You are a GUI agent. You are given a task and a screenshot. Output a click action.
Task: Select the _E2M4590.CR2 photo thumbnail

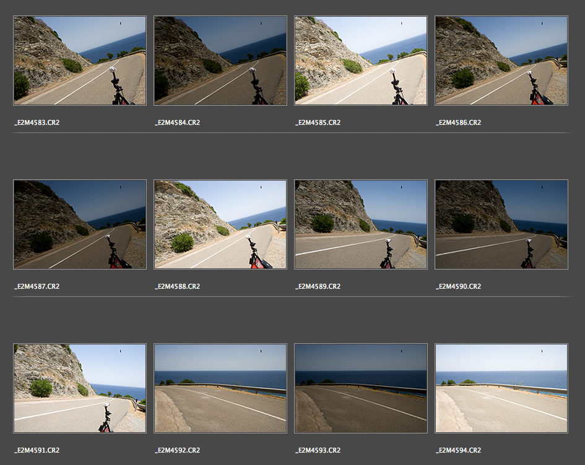coord(501,224)
